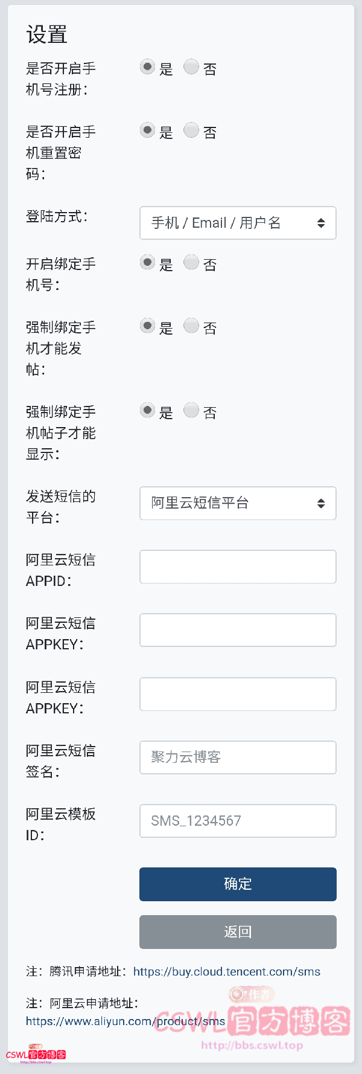
Task: Enable 是 for 是否开启手机号注册
Action: tap(147, 67)
